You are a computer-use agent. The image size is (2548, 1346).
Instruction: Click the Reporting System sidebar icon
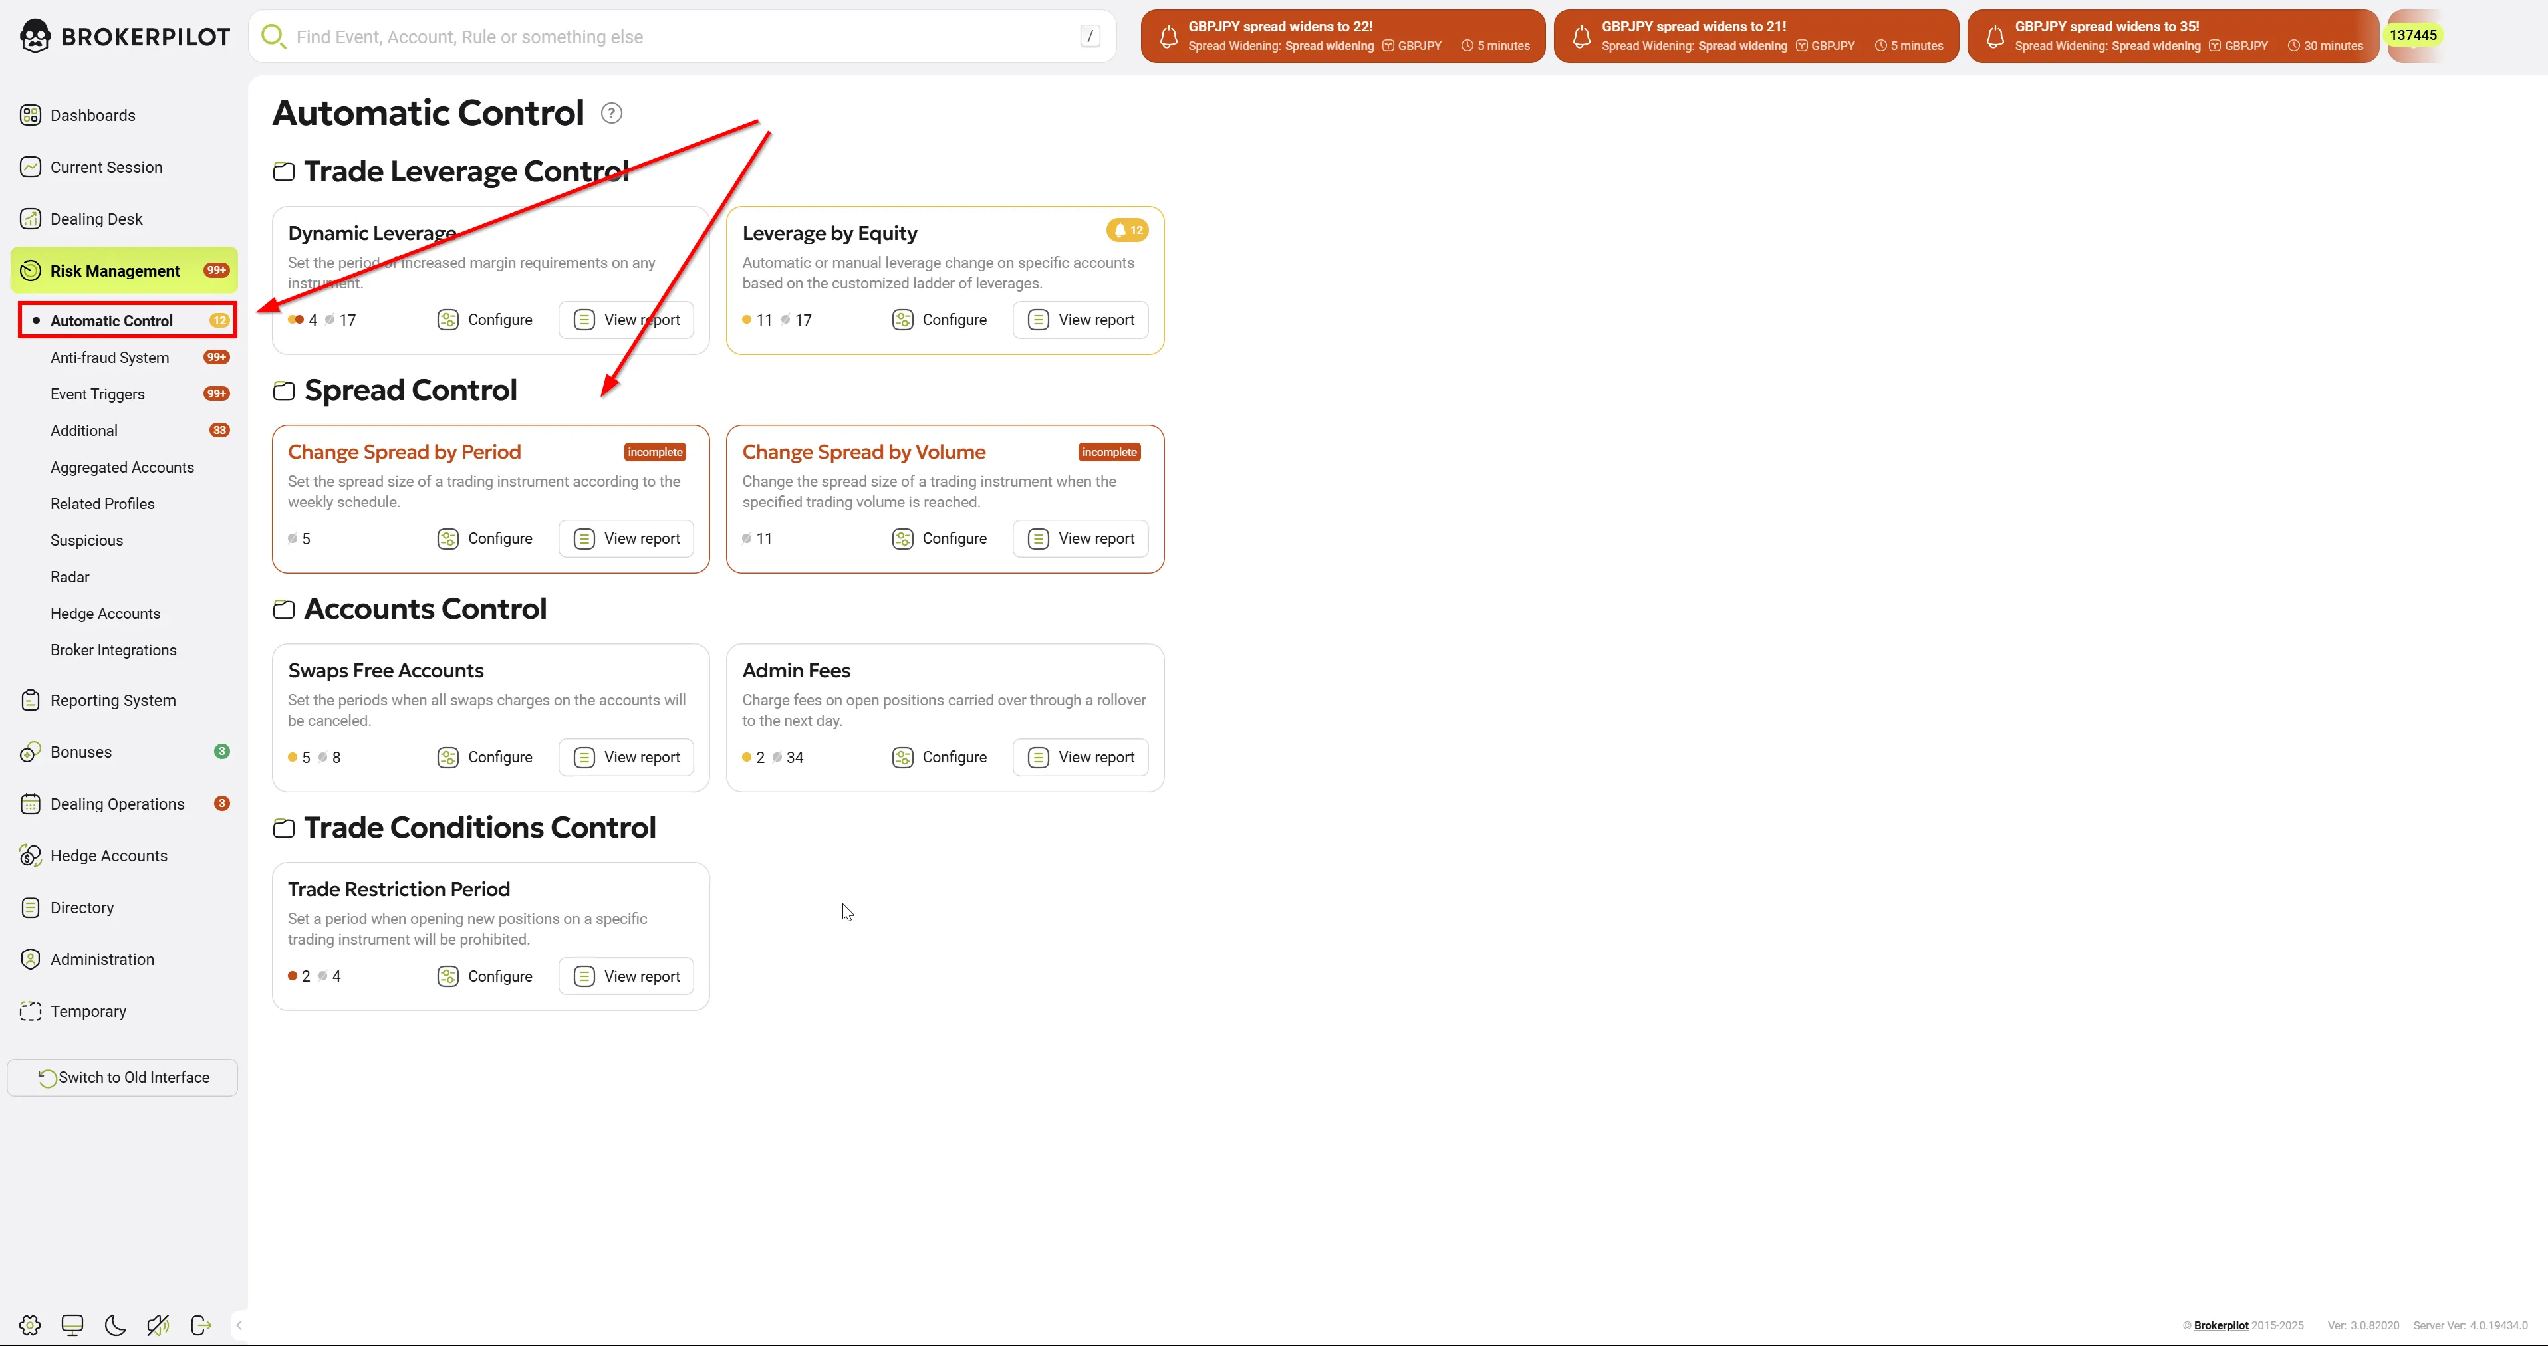point(31,700)
